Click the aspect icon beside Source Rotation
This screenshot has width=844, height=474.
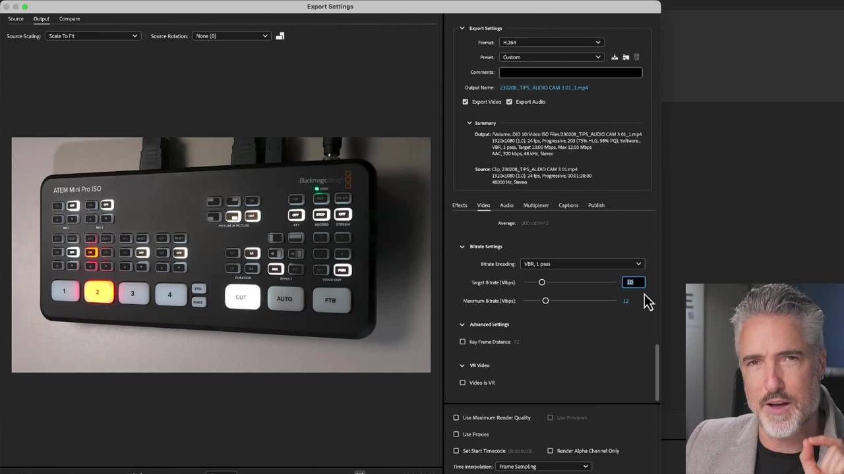(280, 36)
